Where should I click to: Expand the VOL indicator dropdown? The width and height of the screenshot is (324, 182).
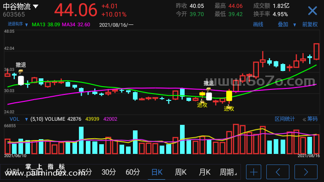[26, 119]
